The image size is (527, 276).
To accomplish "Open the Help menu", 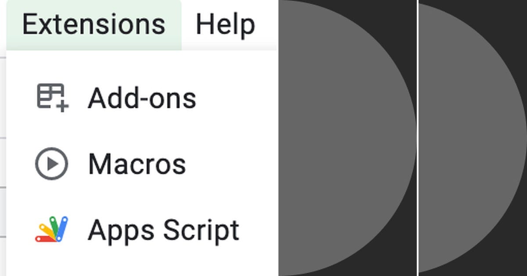I will (x=226, y=24).
